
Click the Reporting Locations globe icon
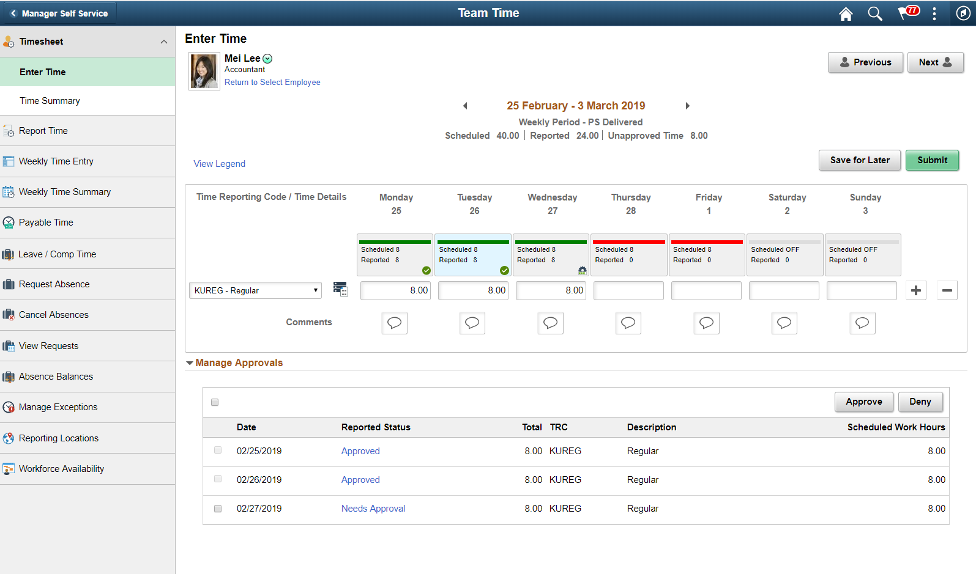pyautogui.click(x=9, y=438)
